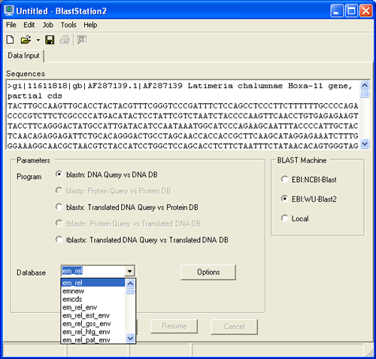Pick emcds from the database list
Viewport: 376px width, 359px height.
[x=93, y=299]
